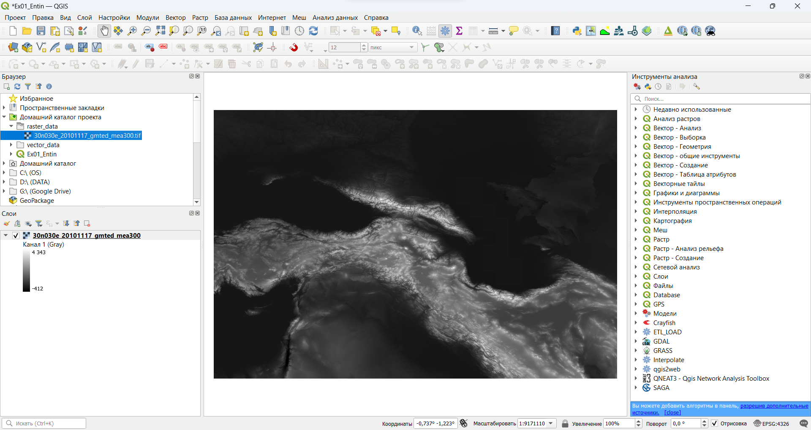811x430 pixels.
Task: Open processing history clock in toolbox
Action: click(658, 86)
